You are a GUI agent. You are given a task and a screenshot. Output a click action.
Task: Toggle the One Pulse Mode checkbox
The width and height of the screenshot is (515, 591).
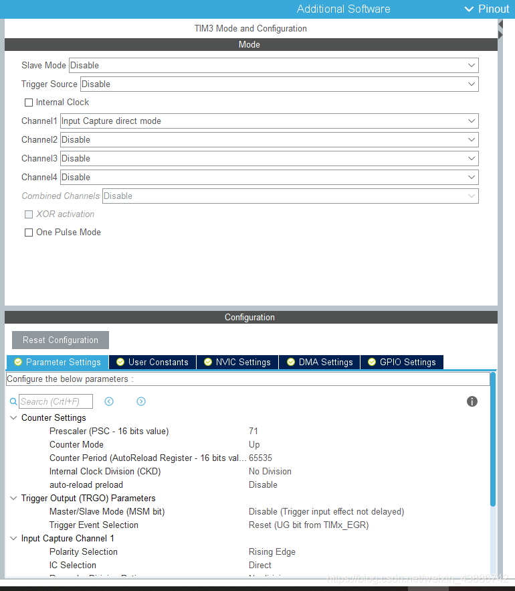click(x=29, y=233)
